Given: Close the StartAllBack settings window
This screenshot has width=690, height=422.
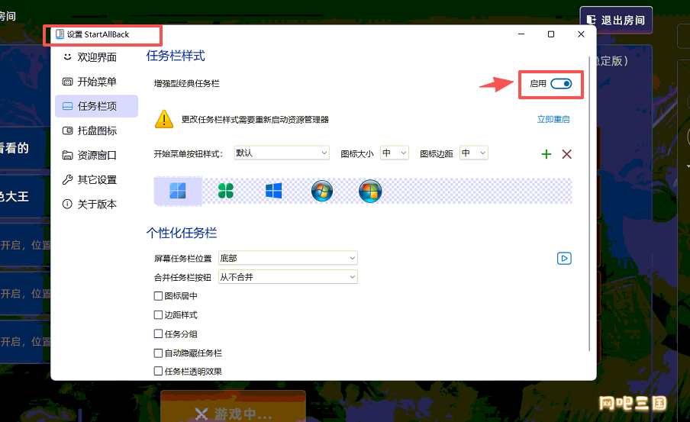Looking at the screenshot, I should [581, 34].
